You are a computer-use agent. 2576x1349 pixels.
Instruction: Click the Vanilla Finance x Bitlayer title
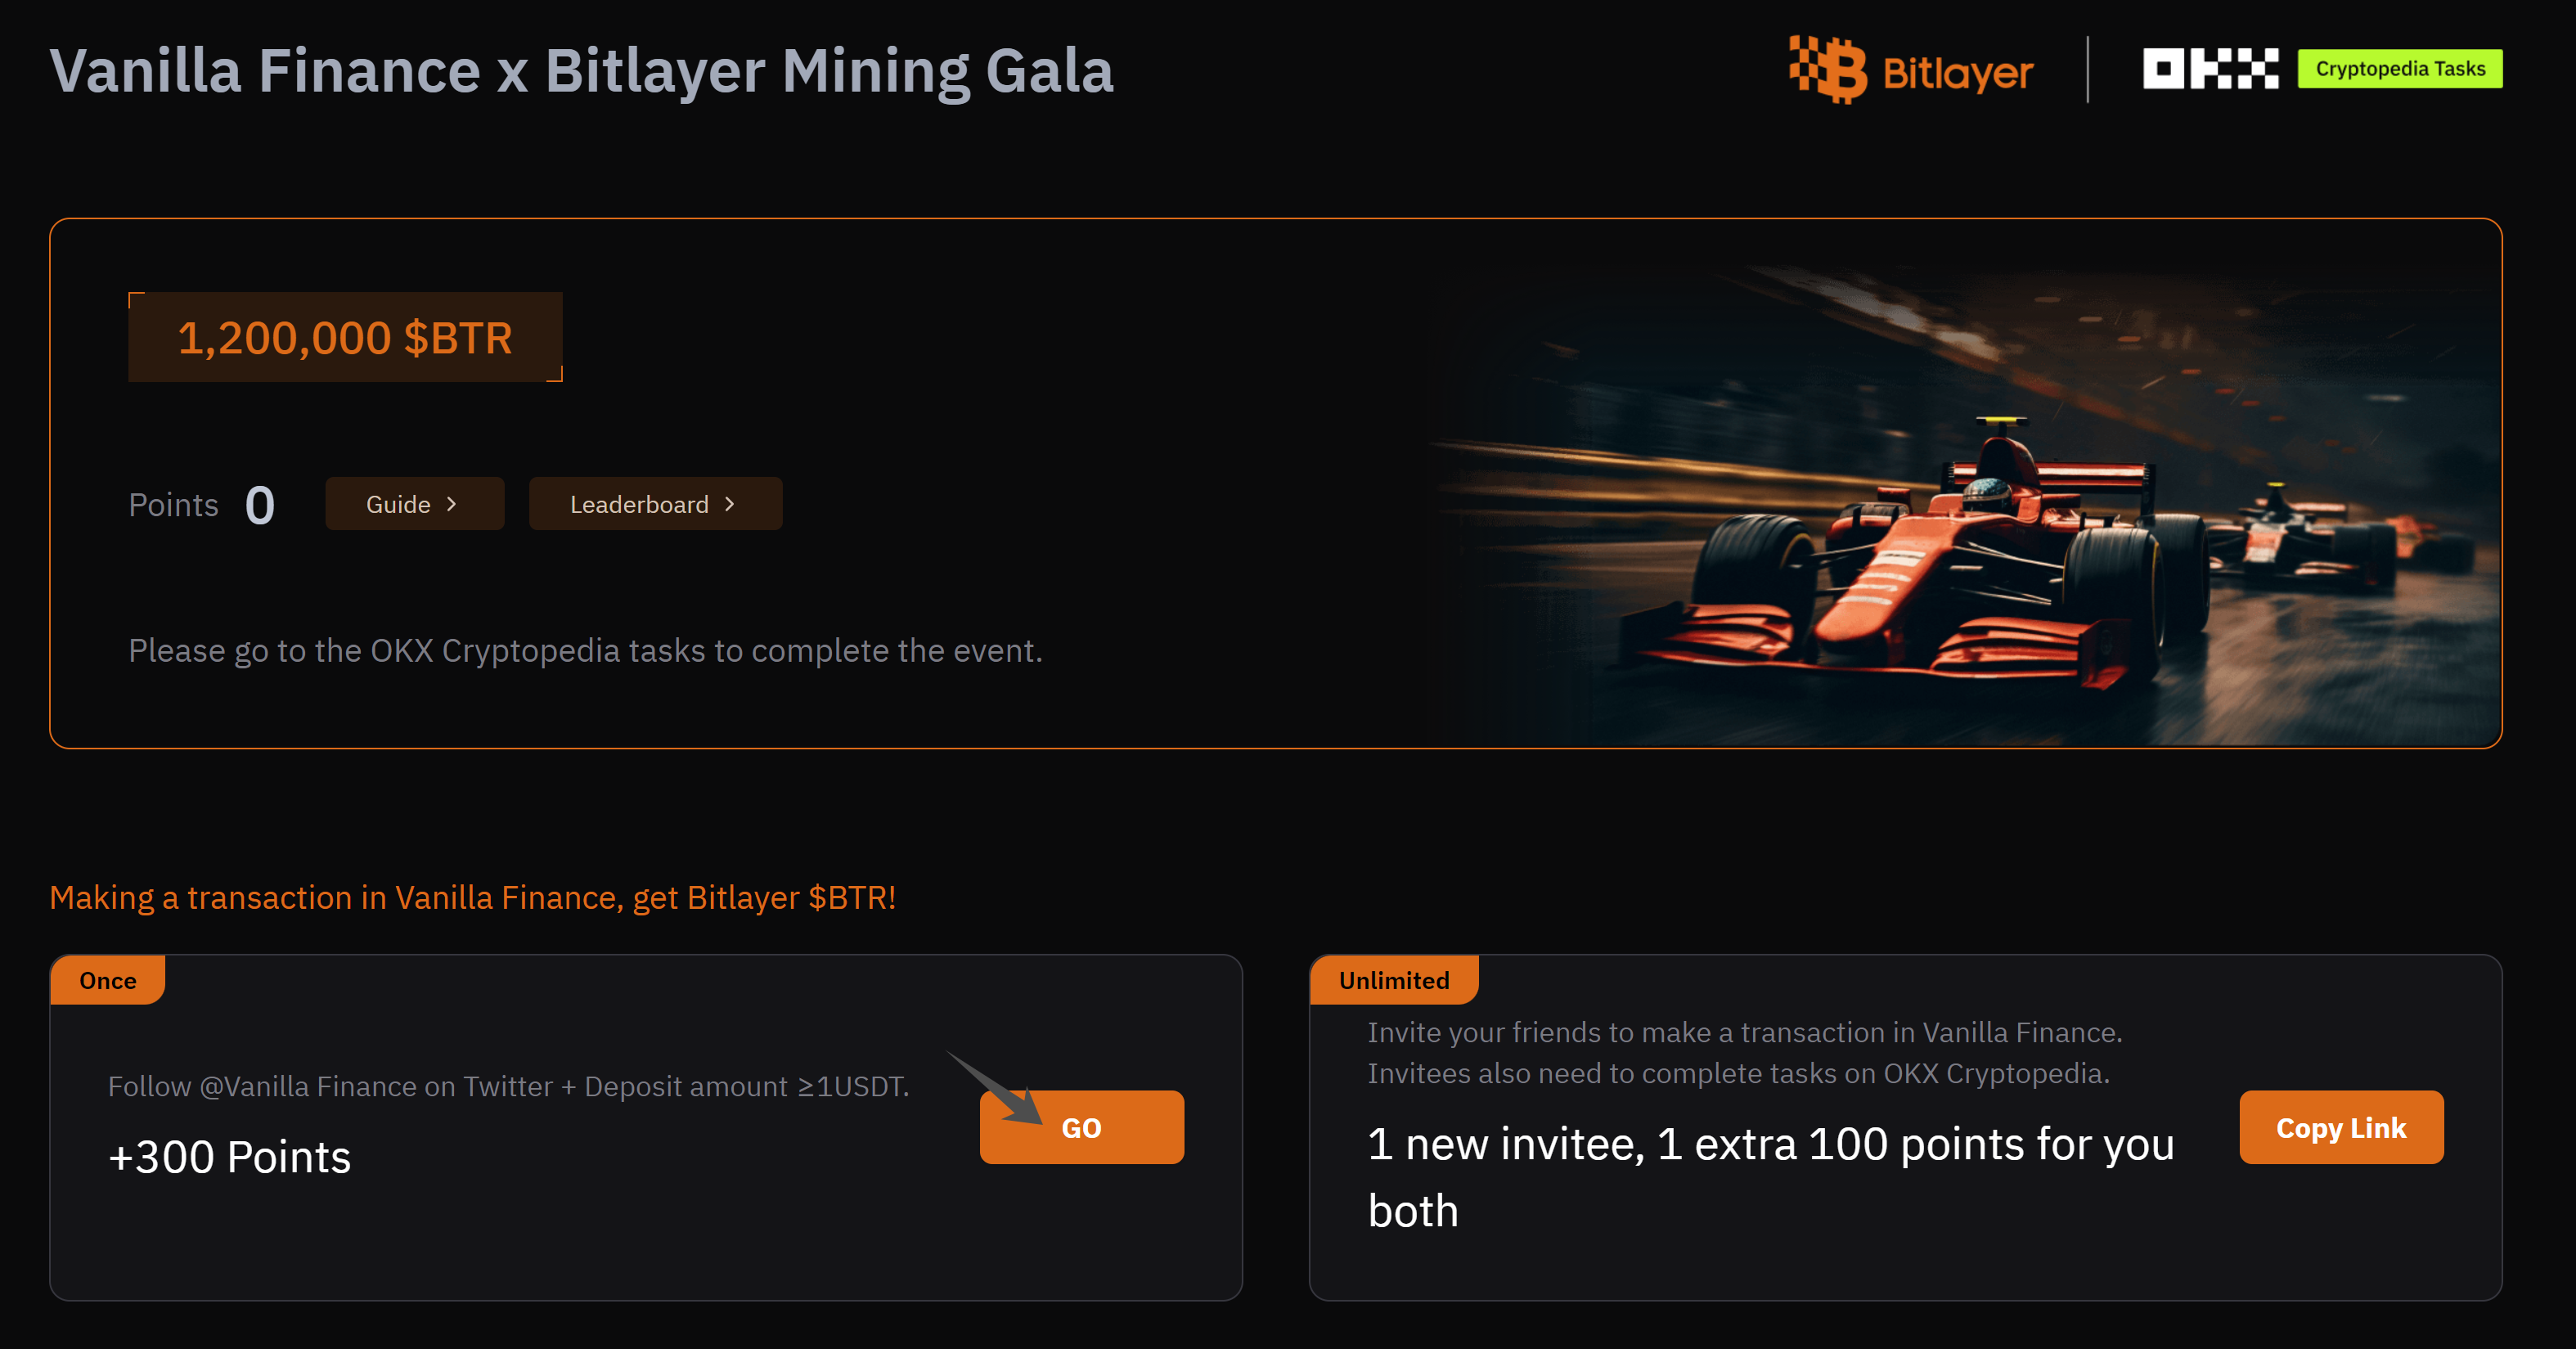click(581, 71)
